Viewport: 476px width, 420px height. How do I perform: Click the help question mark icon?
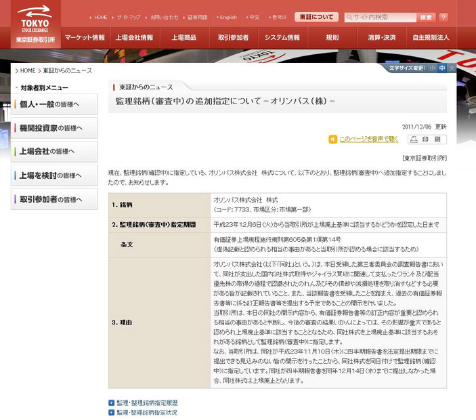click(x=443, y=18)
